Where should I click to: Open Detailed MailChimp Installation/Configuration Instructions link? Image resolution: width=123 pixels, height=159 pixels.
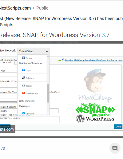94,60
